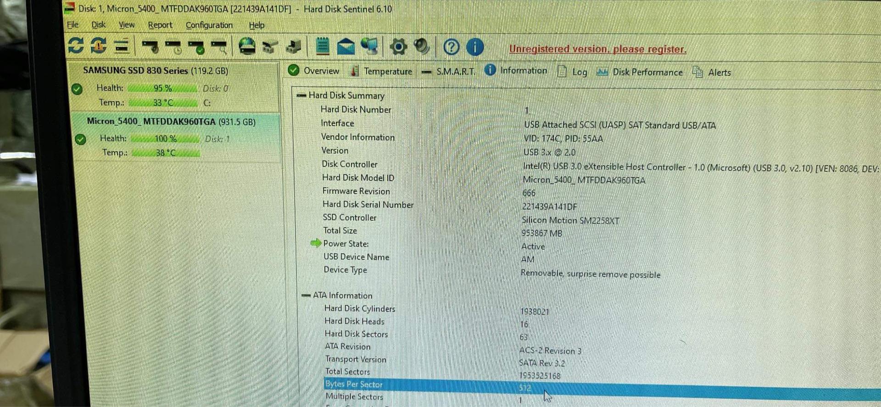Viewport: 881px width, 407px height.
Task: Click the disk with green checkmark icon
Action: [196, 47]
